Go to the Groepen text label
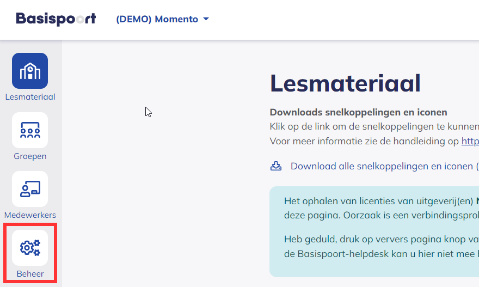The width and height of the screenshot is (479, 287). (30, 156)
